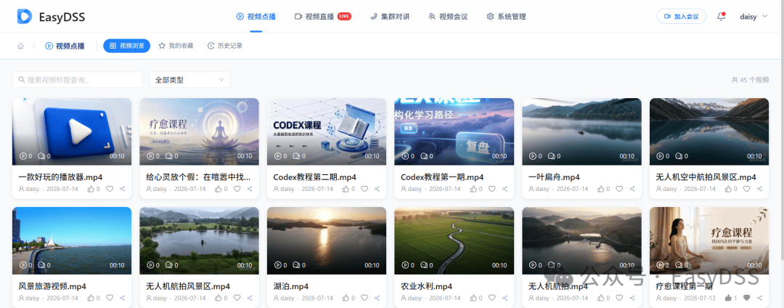Image resolution: width=784 pixels, height=308 pixels.
Task: Favorite 湖泊.mp4 with heart icon
Action: click(x=364, y=298)
